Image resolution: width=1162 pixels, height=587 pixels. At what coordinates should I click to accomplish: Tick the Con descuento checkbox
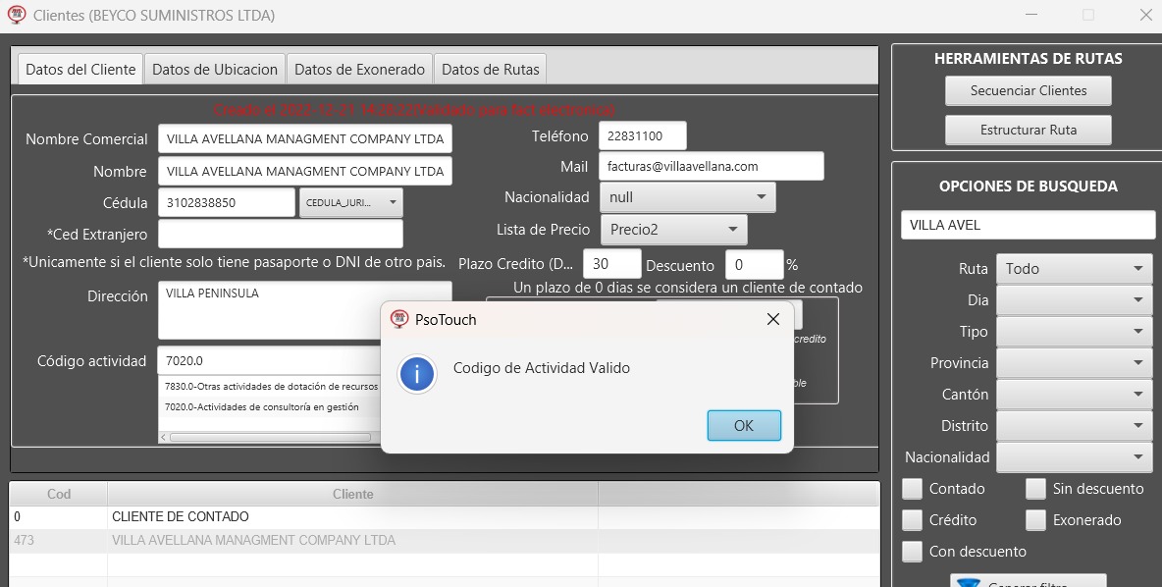click(x=913, y=552)
